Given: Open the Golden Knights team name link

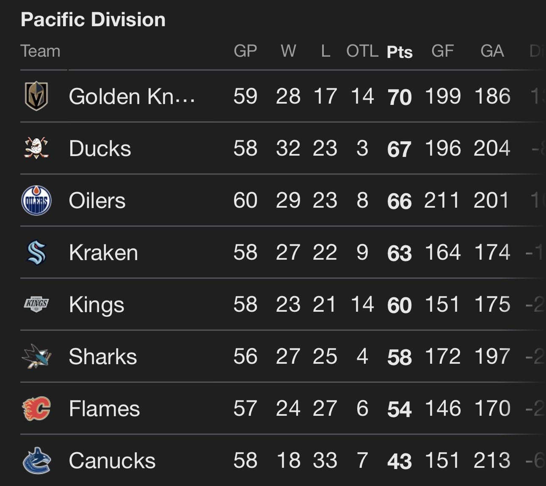Looking at the screenshot, I should pyautogui.click(x=132, y=96).
